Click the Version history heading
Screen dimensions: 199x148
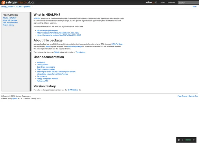click(x=45, y=86)
